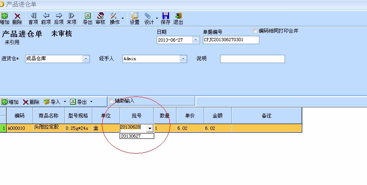Screen dimensions: 367x185
Task: Select the quantity cell showing 1
Action: click(165, 128)
